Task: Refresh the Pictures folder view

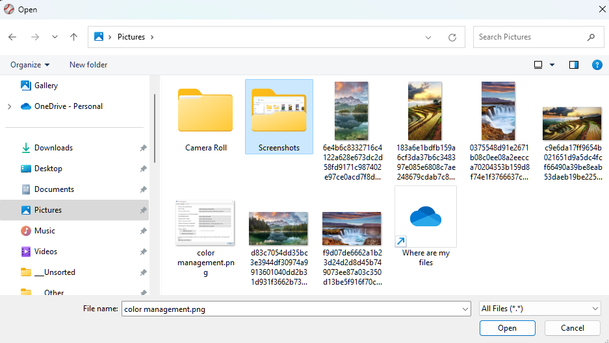Action: coord(452,37)
